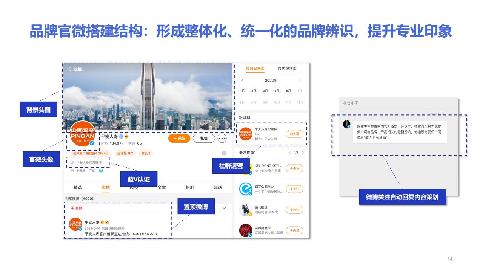The height and width of the screenshot is (271, 483).
Task: Open the pinned post dropdown chevron
Action: pos(224,208)
